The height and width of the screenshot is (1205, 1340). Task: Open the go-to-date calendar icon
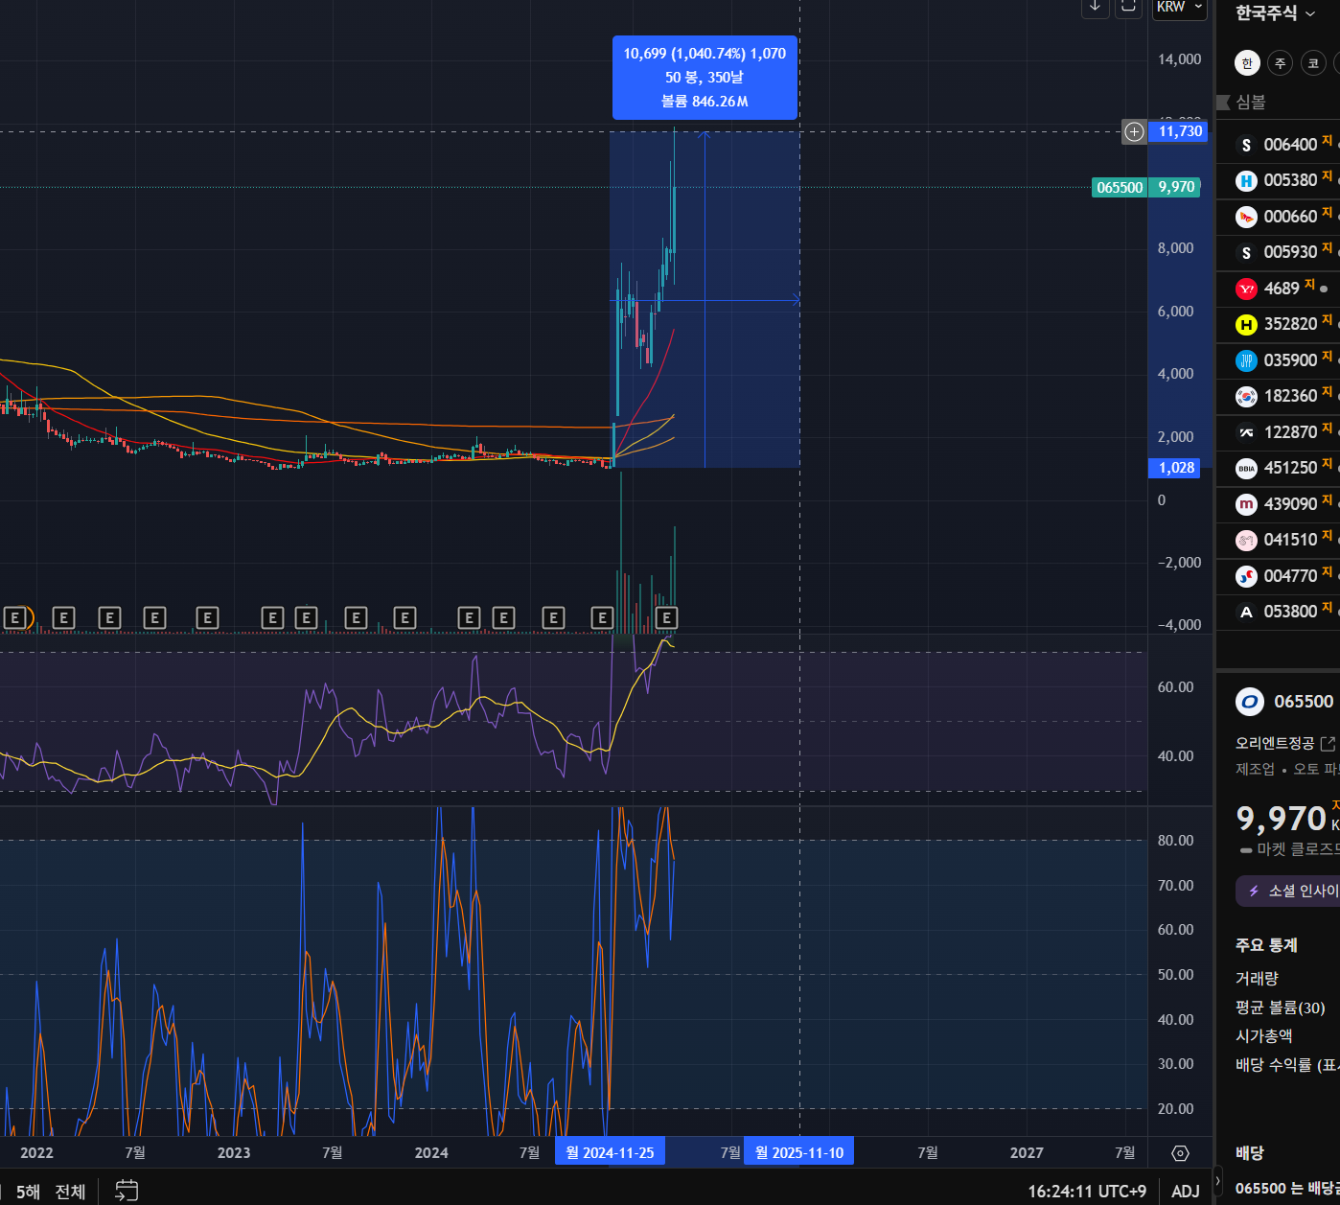pos(127,1191)
